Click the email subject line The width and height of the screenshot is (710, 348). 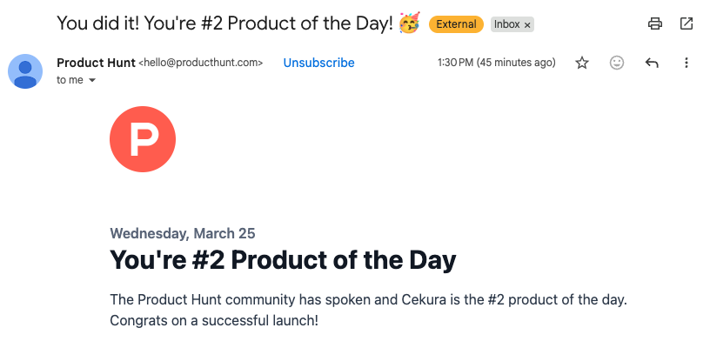click(224, 23)
